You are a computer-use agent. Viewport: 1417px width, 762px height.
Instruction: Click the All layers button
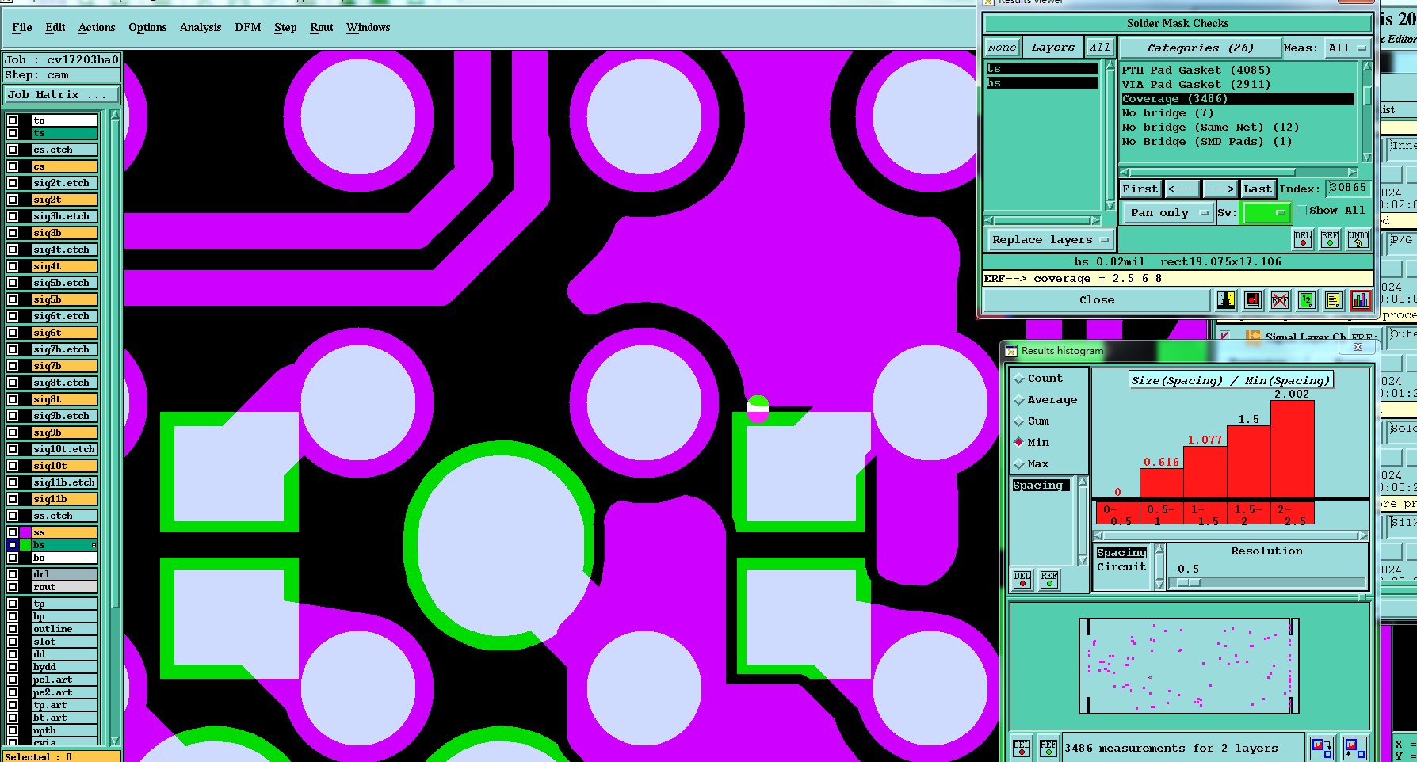pyautogui.click(x=1099, y=48)
